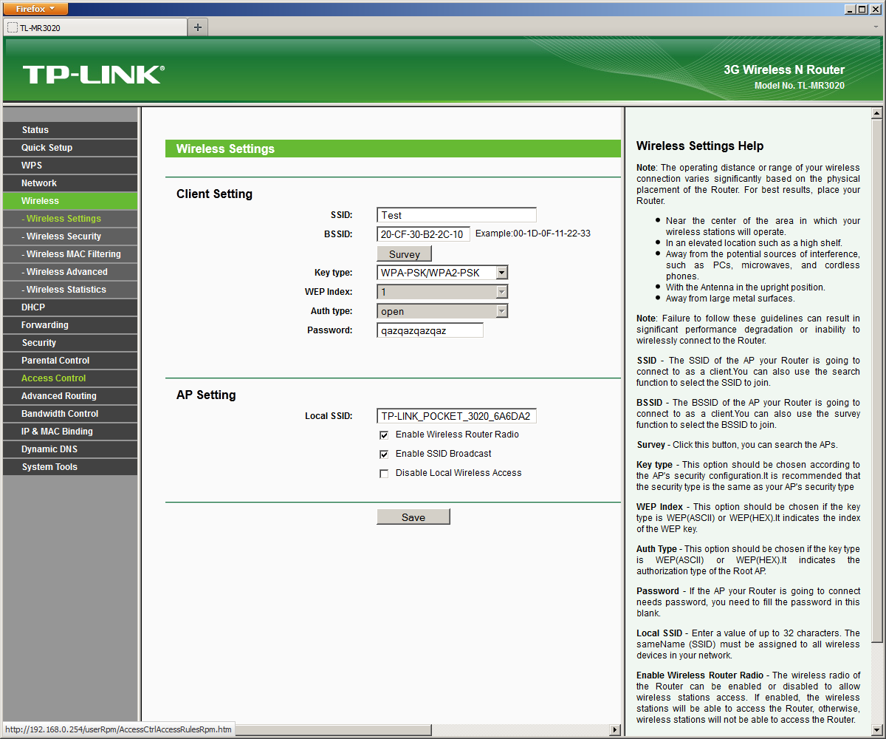Minimize the Firefox window
Viewport: 886px width, 739px height.
point(851,9)
